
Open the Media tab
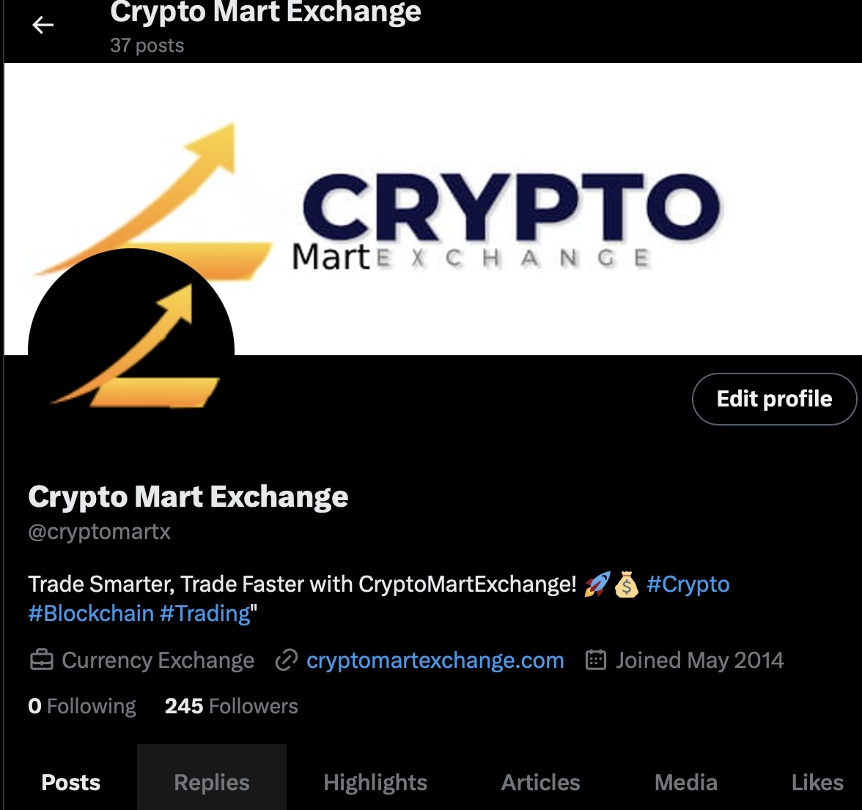point(685,782)
